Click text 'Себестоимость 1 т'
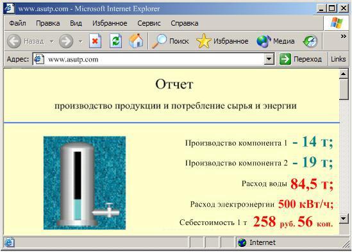This screenshot has width=352, height=252. [214, 223]
